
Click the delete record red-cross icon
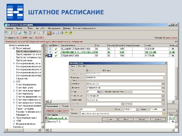tap(15, 33)
